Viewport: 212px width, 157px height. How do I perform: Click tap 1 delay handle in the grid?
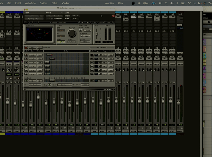(50, 55)
